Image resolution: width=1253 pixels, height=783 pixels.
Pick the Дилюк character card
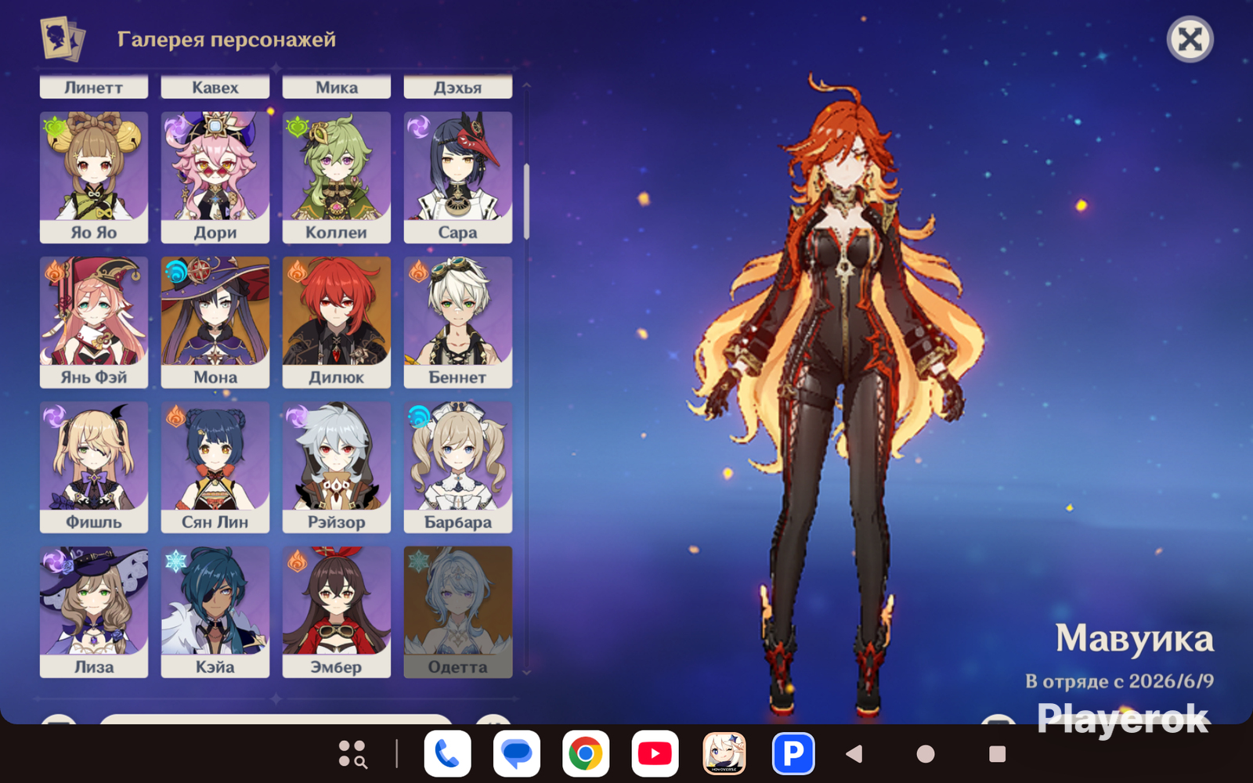pyautogui.click(x=337, y=323)
